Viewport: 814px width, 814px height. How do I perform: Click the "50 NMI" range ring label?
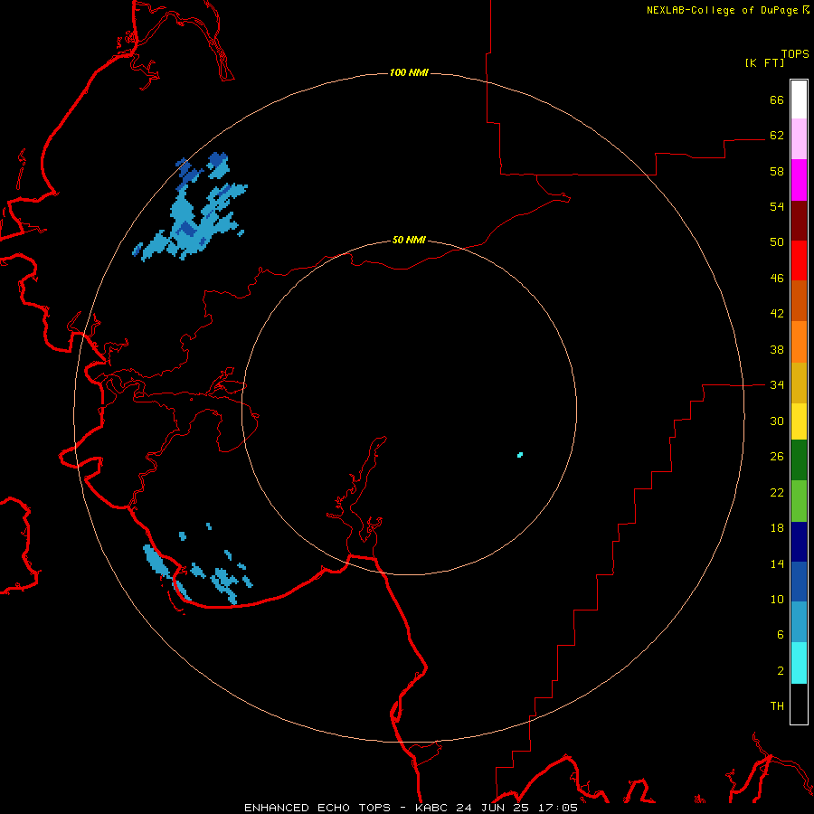pyautogui.click(x=409, y=240)
